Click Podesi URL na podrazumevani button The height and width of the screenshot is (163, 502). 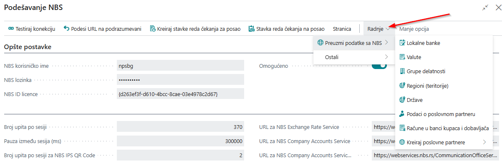click(103, 29)
